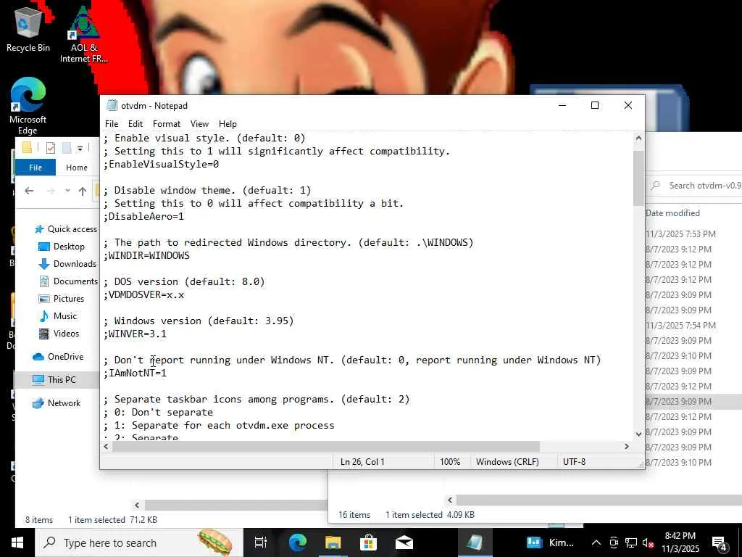
Task: Click scroll-left arrow in otvdm Explorer window
Action: (x=450, y=500)
